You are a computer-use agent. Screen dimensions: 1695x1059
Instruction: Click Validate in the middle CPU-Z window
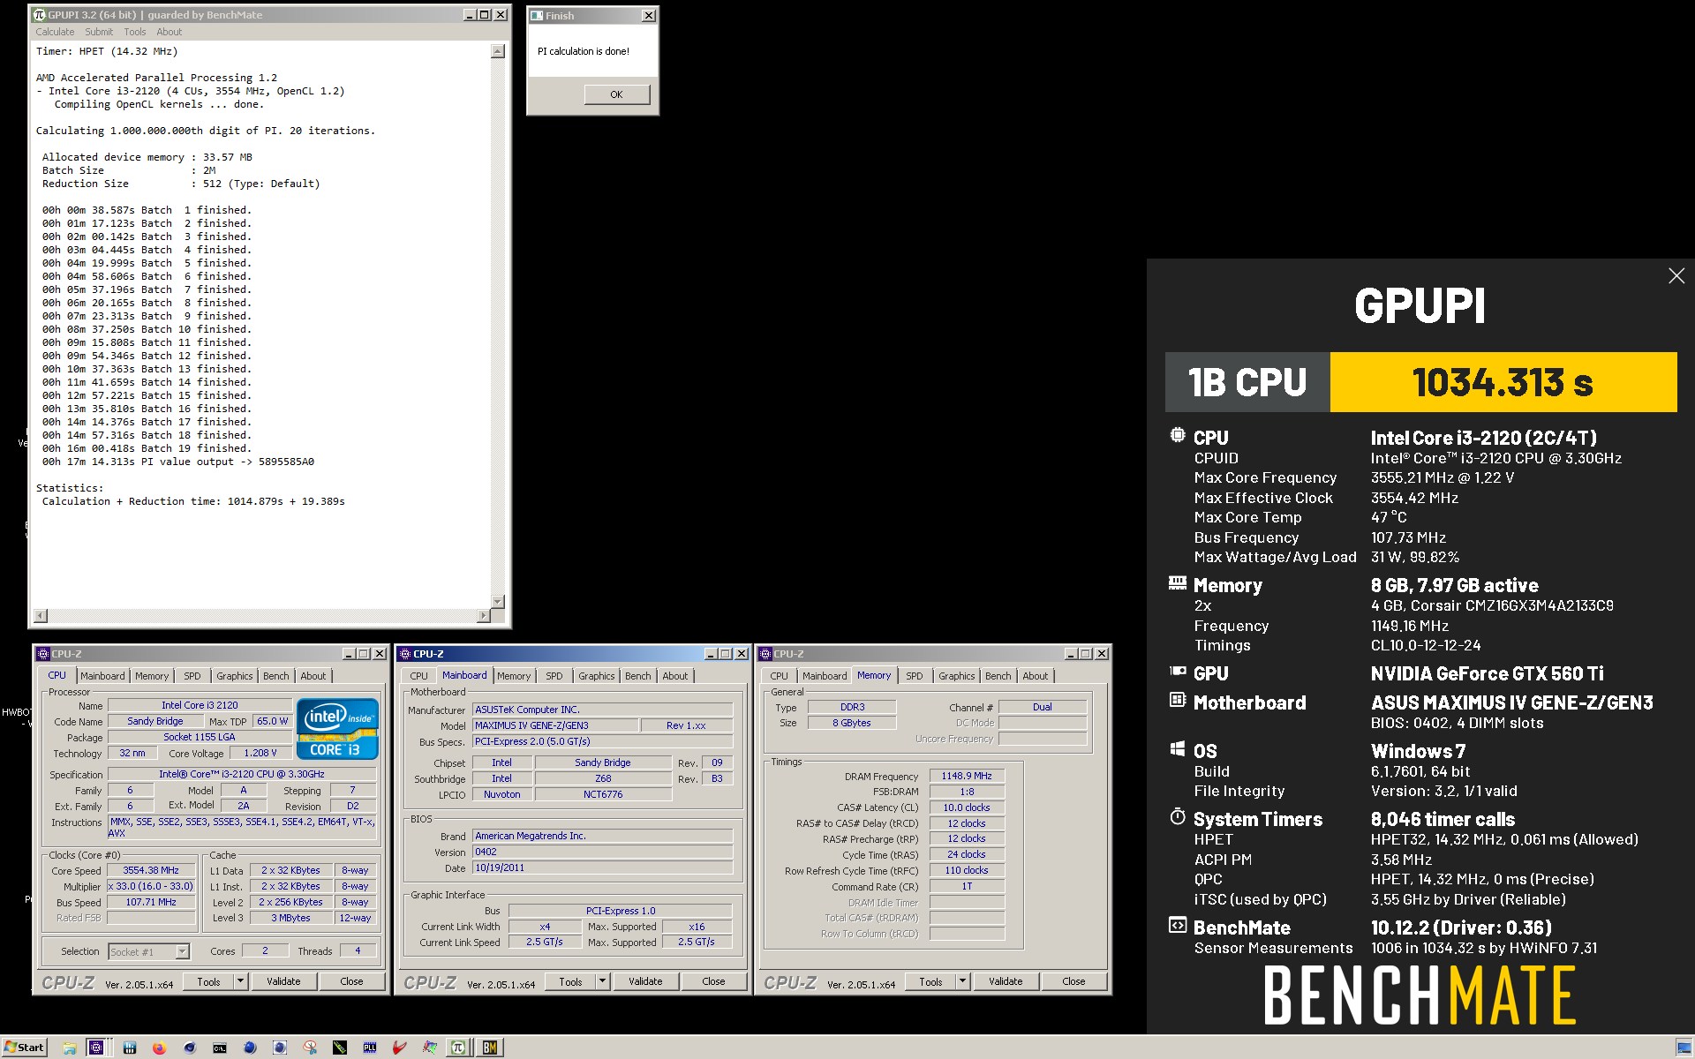point(645,981)
